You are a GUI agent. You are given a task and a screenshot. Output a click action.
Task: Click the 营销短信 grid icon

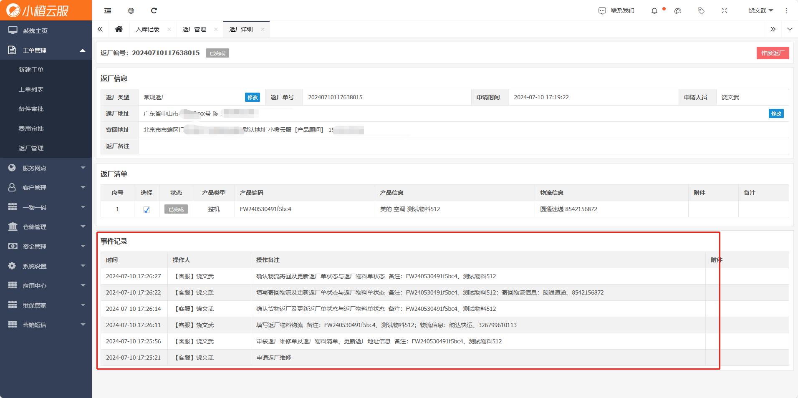point(13,325)
